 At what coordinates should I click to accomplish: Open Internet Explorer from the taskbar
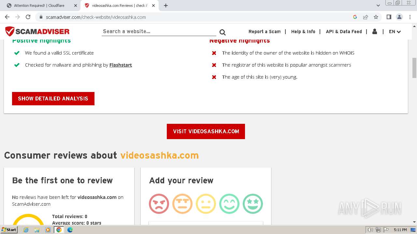click(26, 230)
